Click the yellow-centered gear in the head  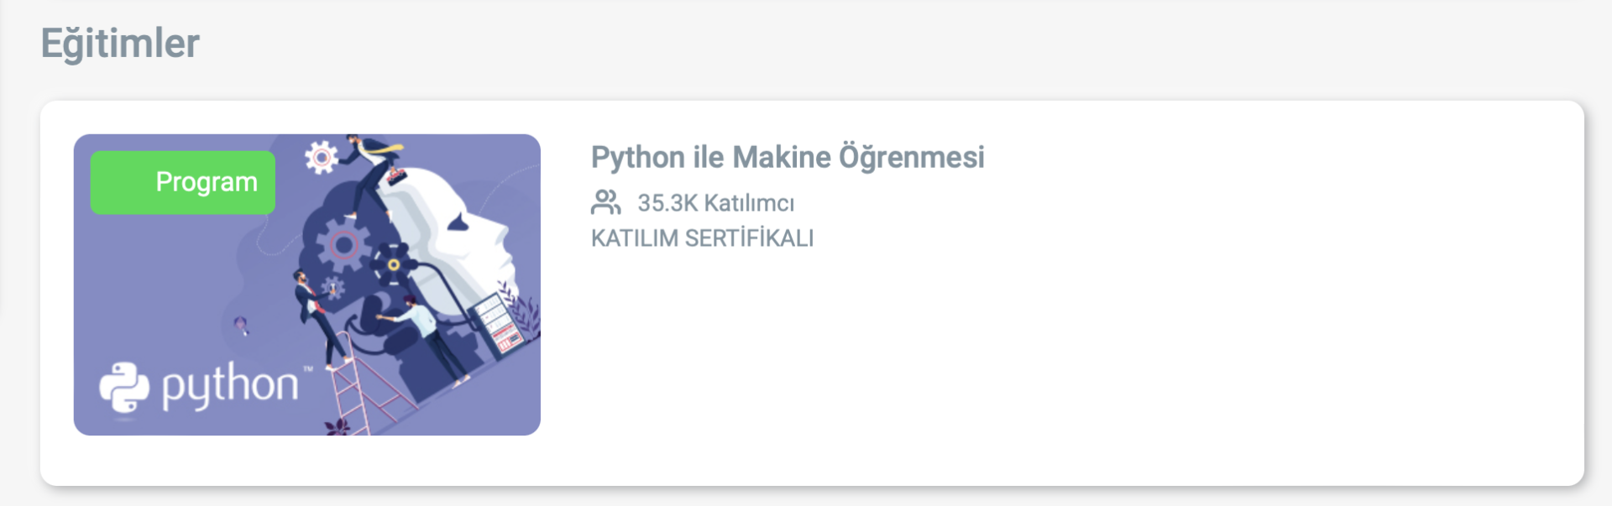pyautogui.click(x=393, y=265)
